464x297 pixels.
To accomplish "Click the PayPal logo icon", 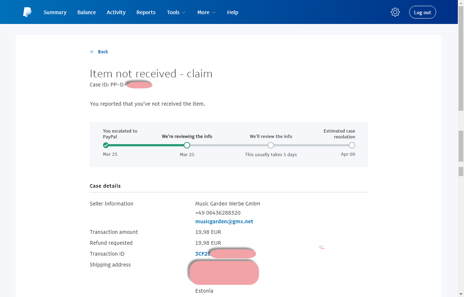I will (27, 12).
